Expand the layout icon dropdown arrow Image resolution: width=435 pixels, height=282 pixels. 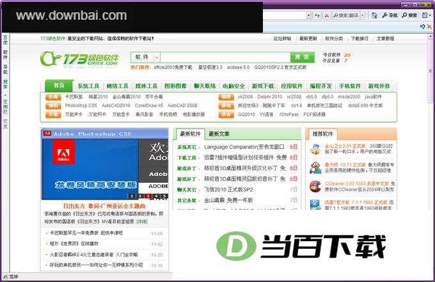point(430,15)
